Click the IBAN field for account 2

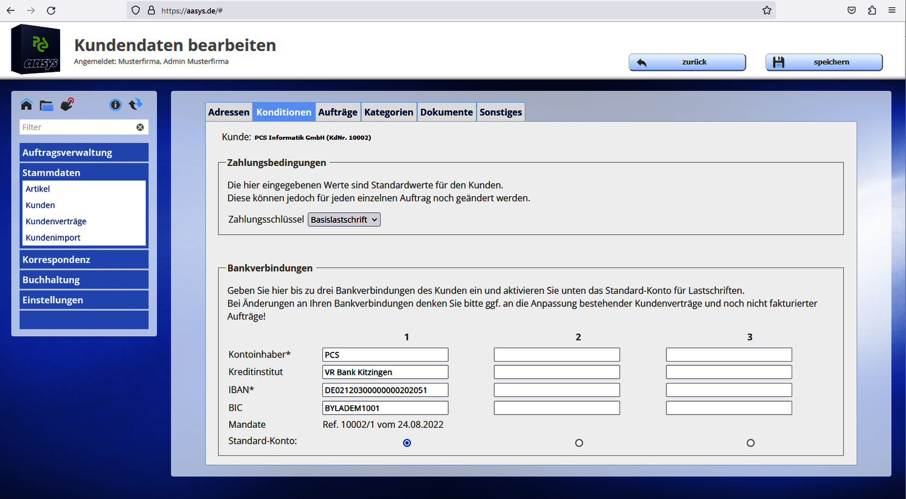point(557,390)
